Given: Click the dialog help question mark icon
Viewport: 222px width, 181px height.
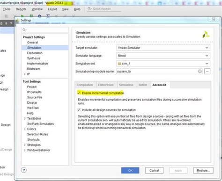Looking at the screenshot, I should point(24,170).
